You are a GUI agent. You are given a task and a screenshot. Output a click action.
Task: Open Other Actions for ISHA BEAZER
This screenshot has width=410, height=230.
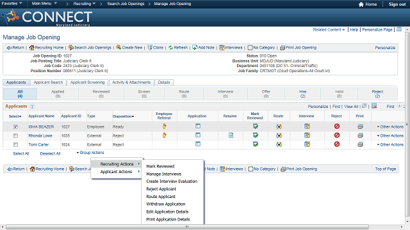[x=390, y=126]
